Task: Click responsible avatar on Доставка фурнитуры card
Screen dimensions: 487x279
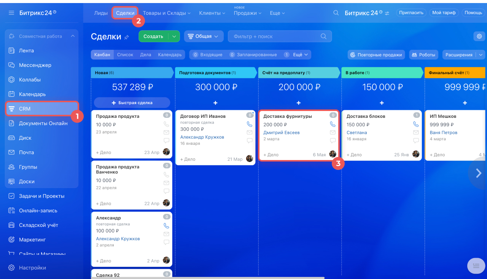Action: tap(333, 154)
